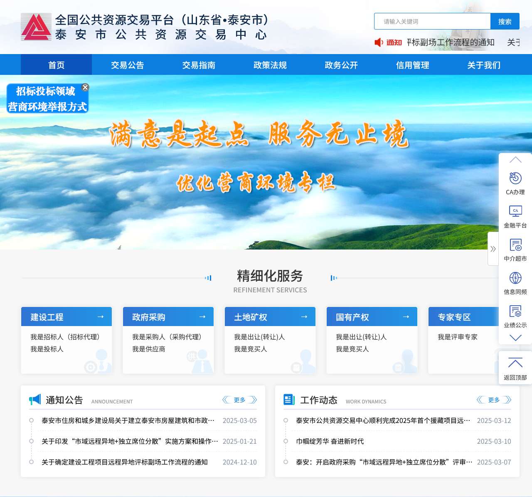Image resolution: width=532 pixels, height=497 pixels.
Task: Click the red speaker notification icon
Action: coord(379,42)
